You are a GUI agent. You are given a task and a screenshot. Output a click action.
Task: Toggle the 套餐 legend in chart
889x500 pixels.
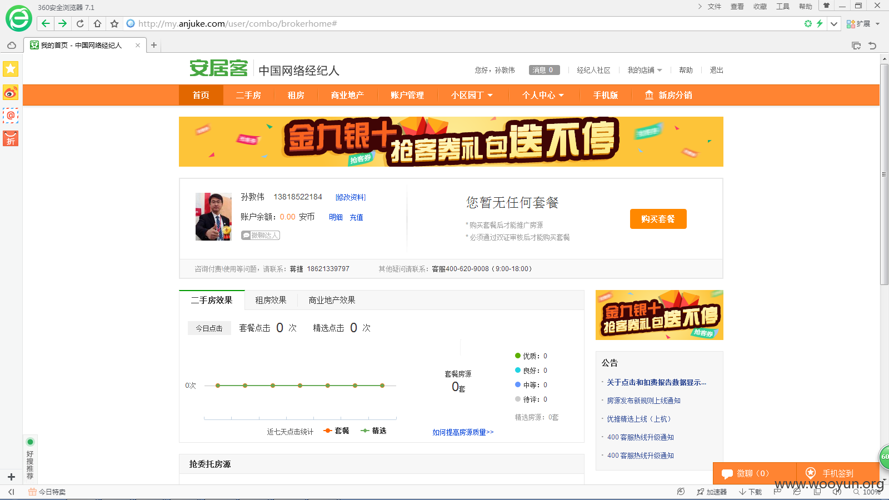tap(337, 431)
